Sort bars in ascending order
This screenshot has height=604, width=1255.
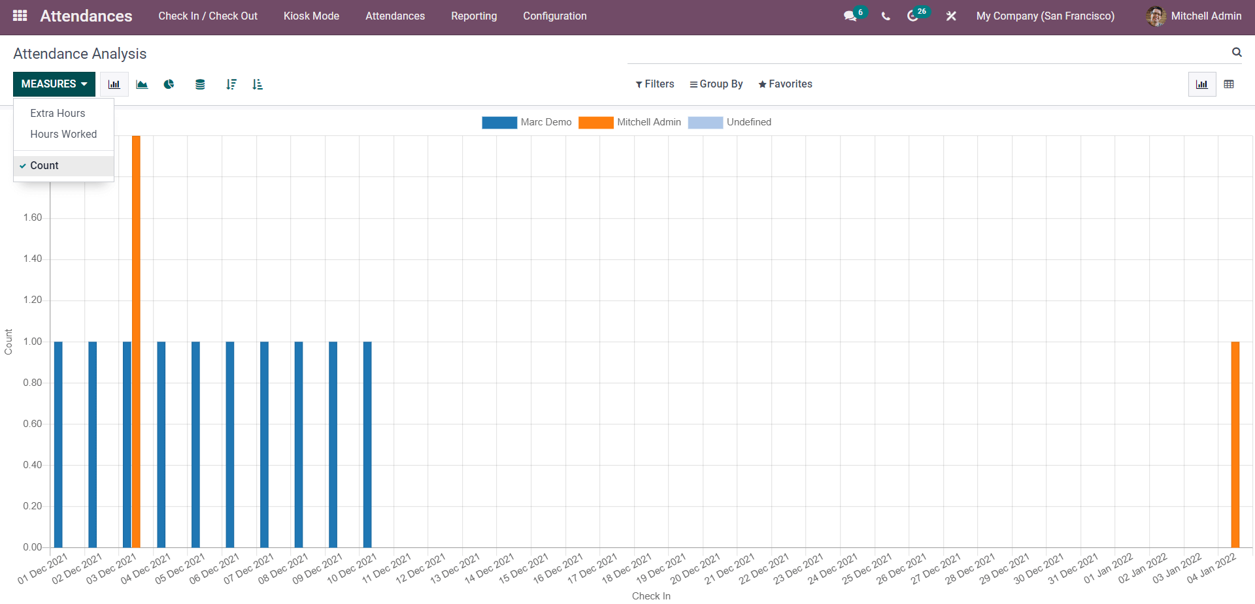pos(258,84)
